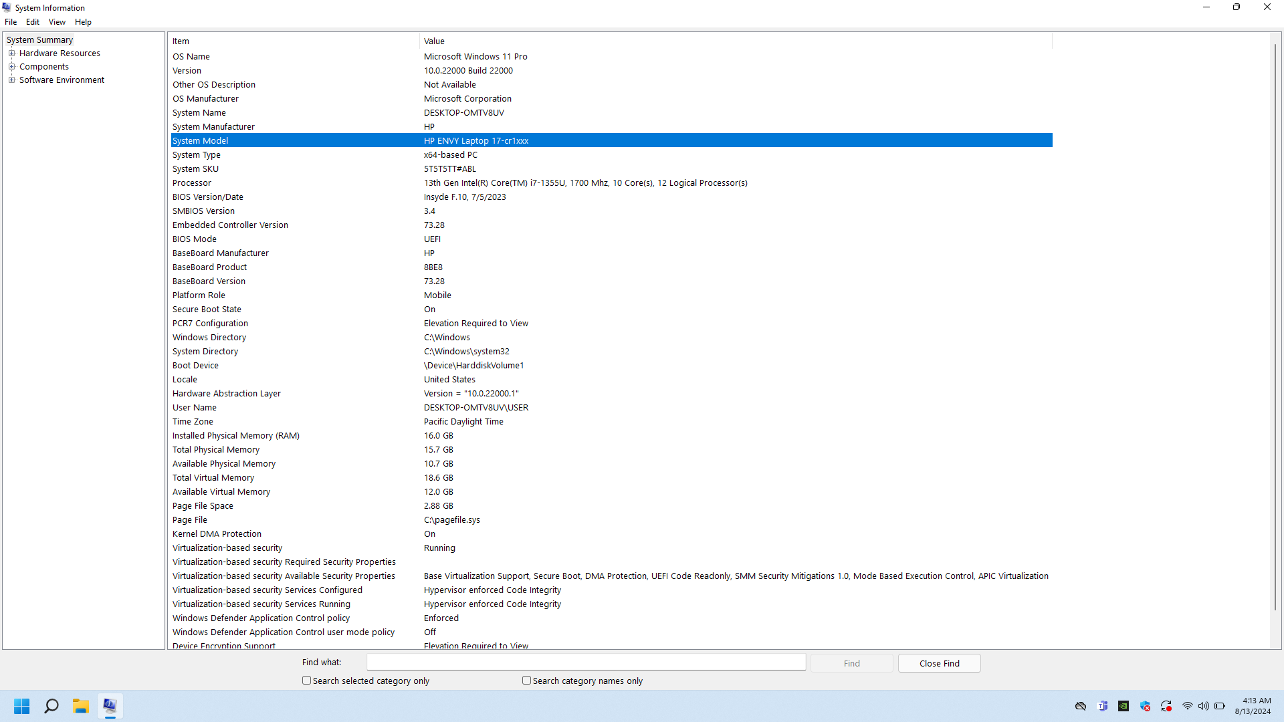Click the System Information title bar icon
The height and width of the screenshot is (722, 1284).
click(7, 7)
